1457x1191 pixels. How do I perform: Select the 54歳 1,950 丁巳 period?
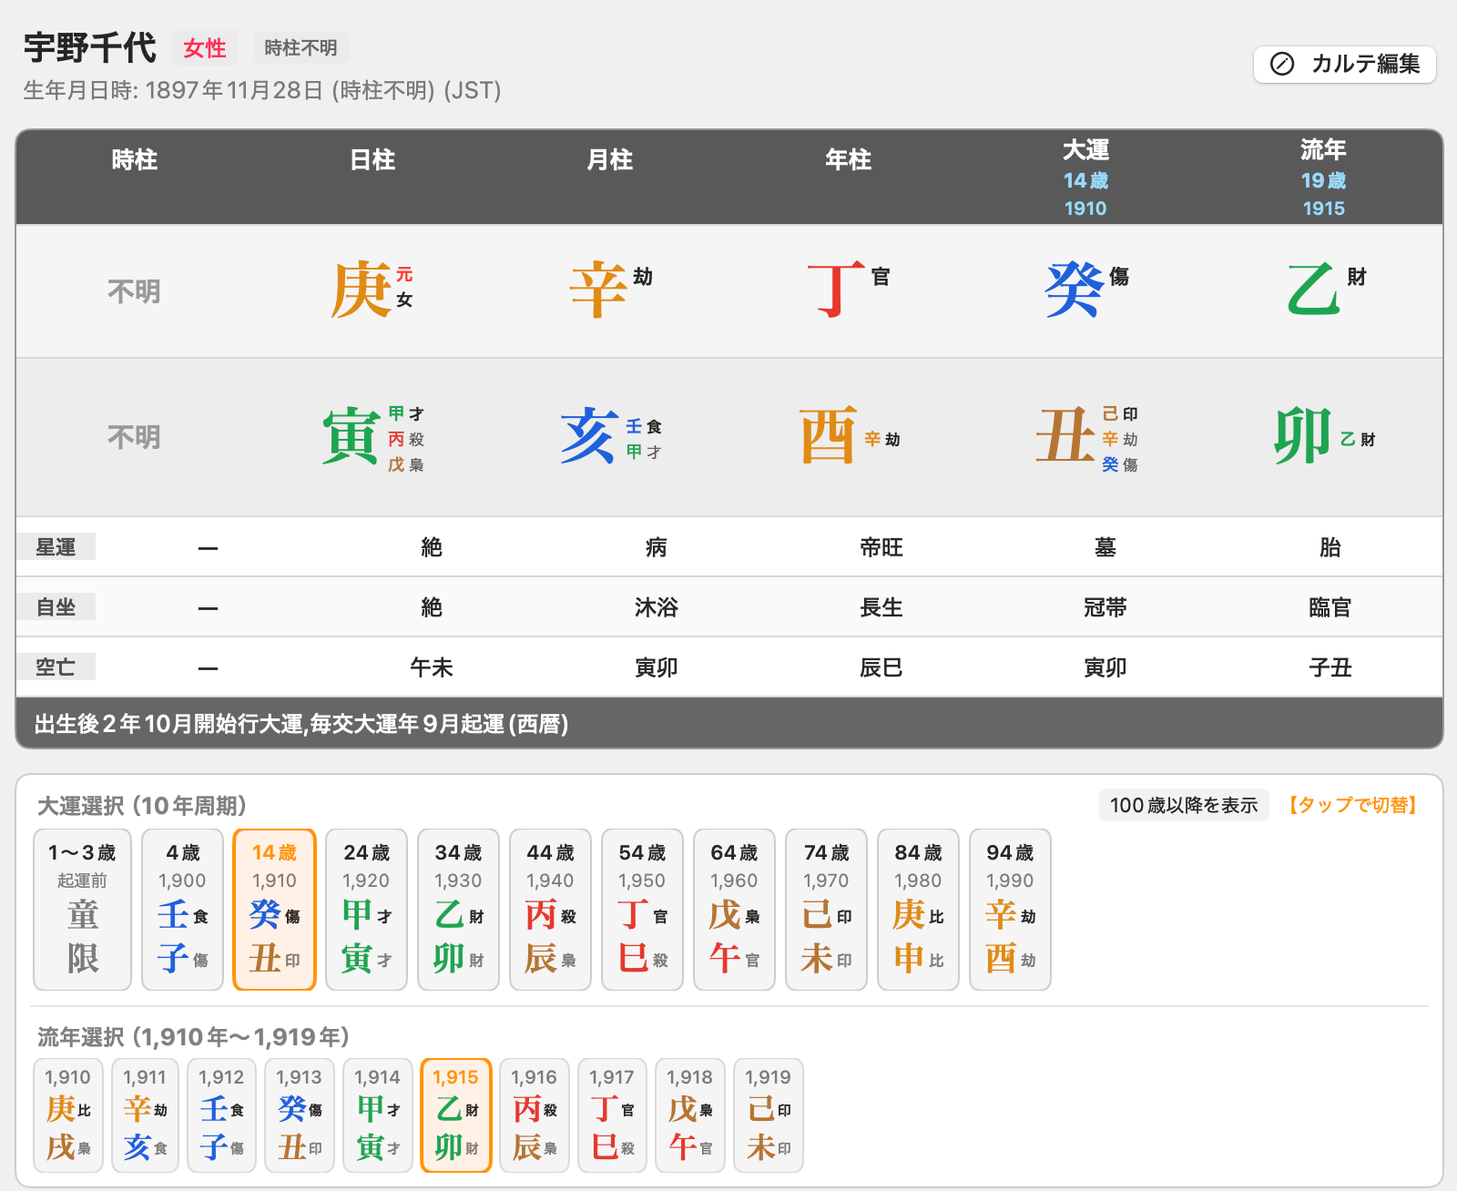click(x=643, y=910)
